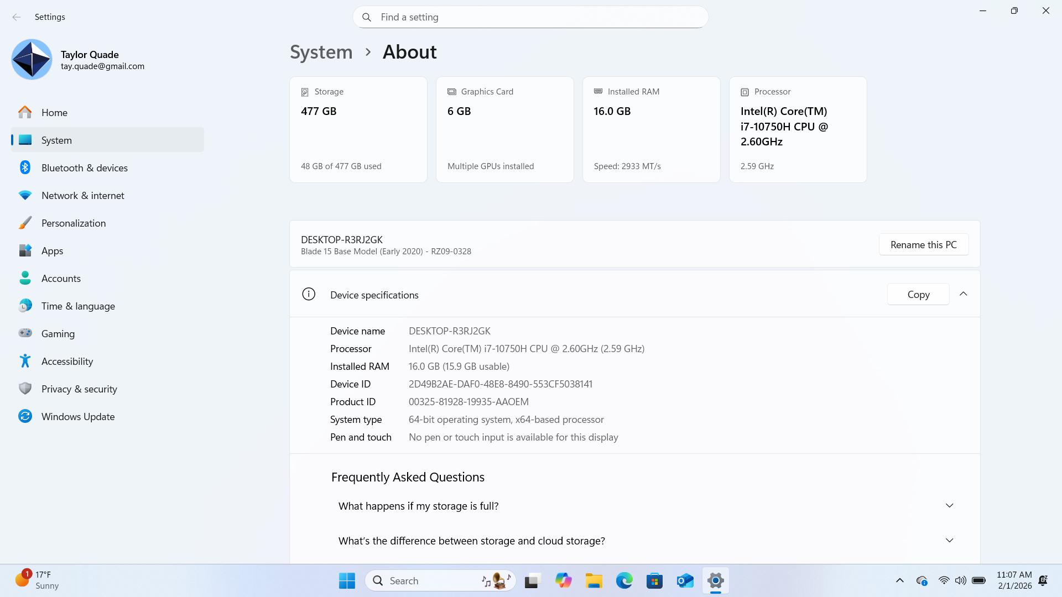This screenshot has width=1062, height=597.
Task: Open the Gaming controller icon
Action: pyautogui.click(x=25, y=333)
